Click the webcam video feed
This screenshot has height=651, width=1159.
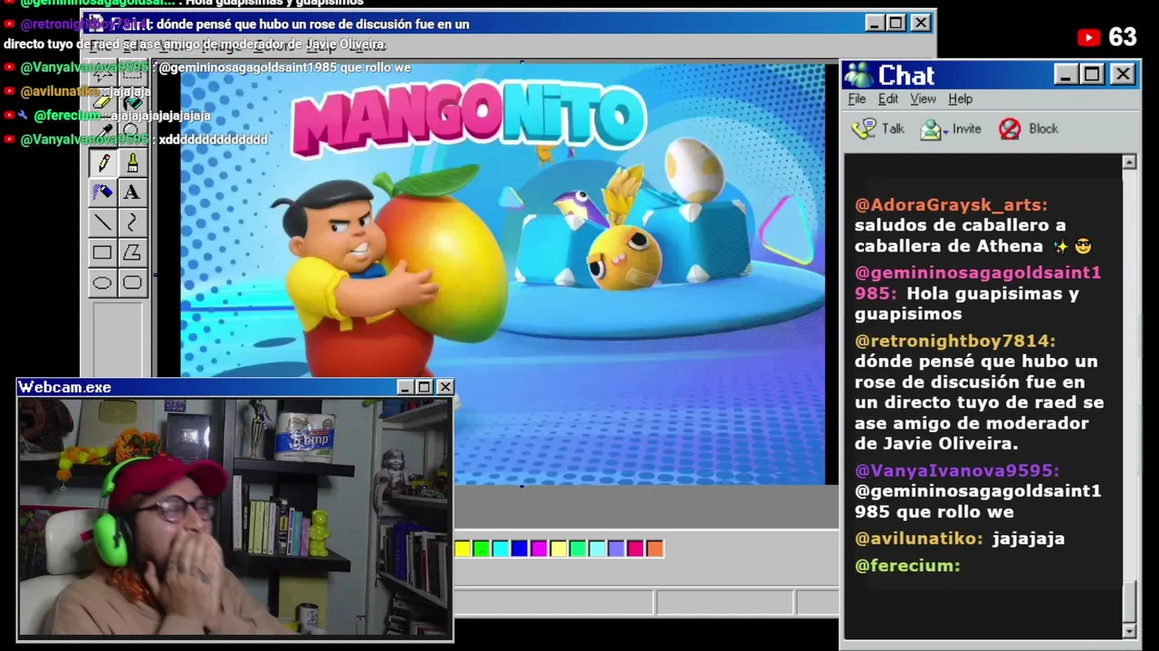[235, 517]
